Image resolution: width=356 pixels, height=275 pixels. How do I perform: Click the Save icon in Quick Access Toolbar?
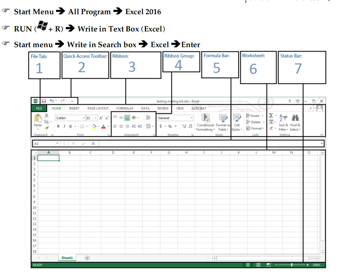44,101
